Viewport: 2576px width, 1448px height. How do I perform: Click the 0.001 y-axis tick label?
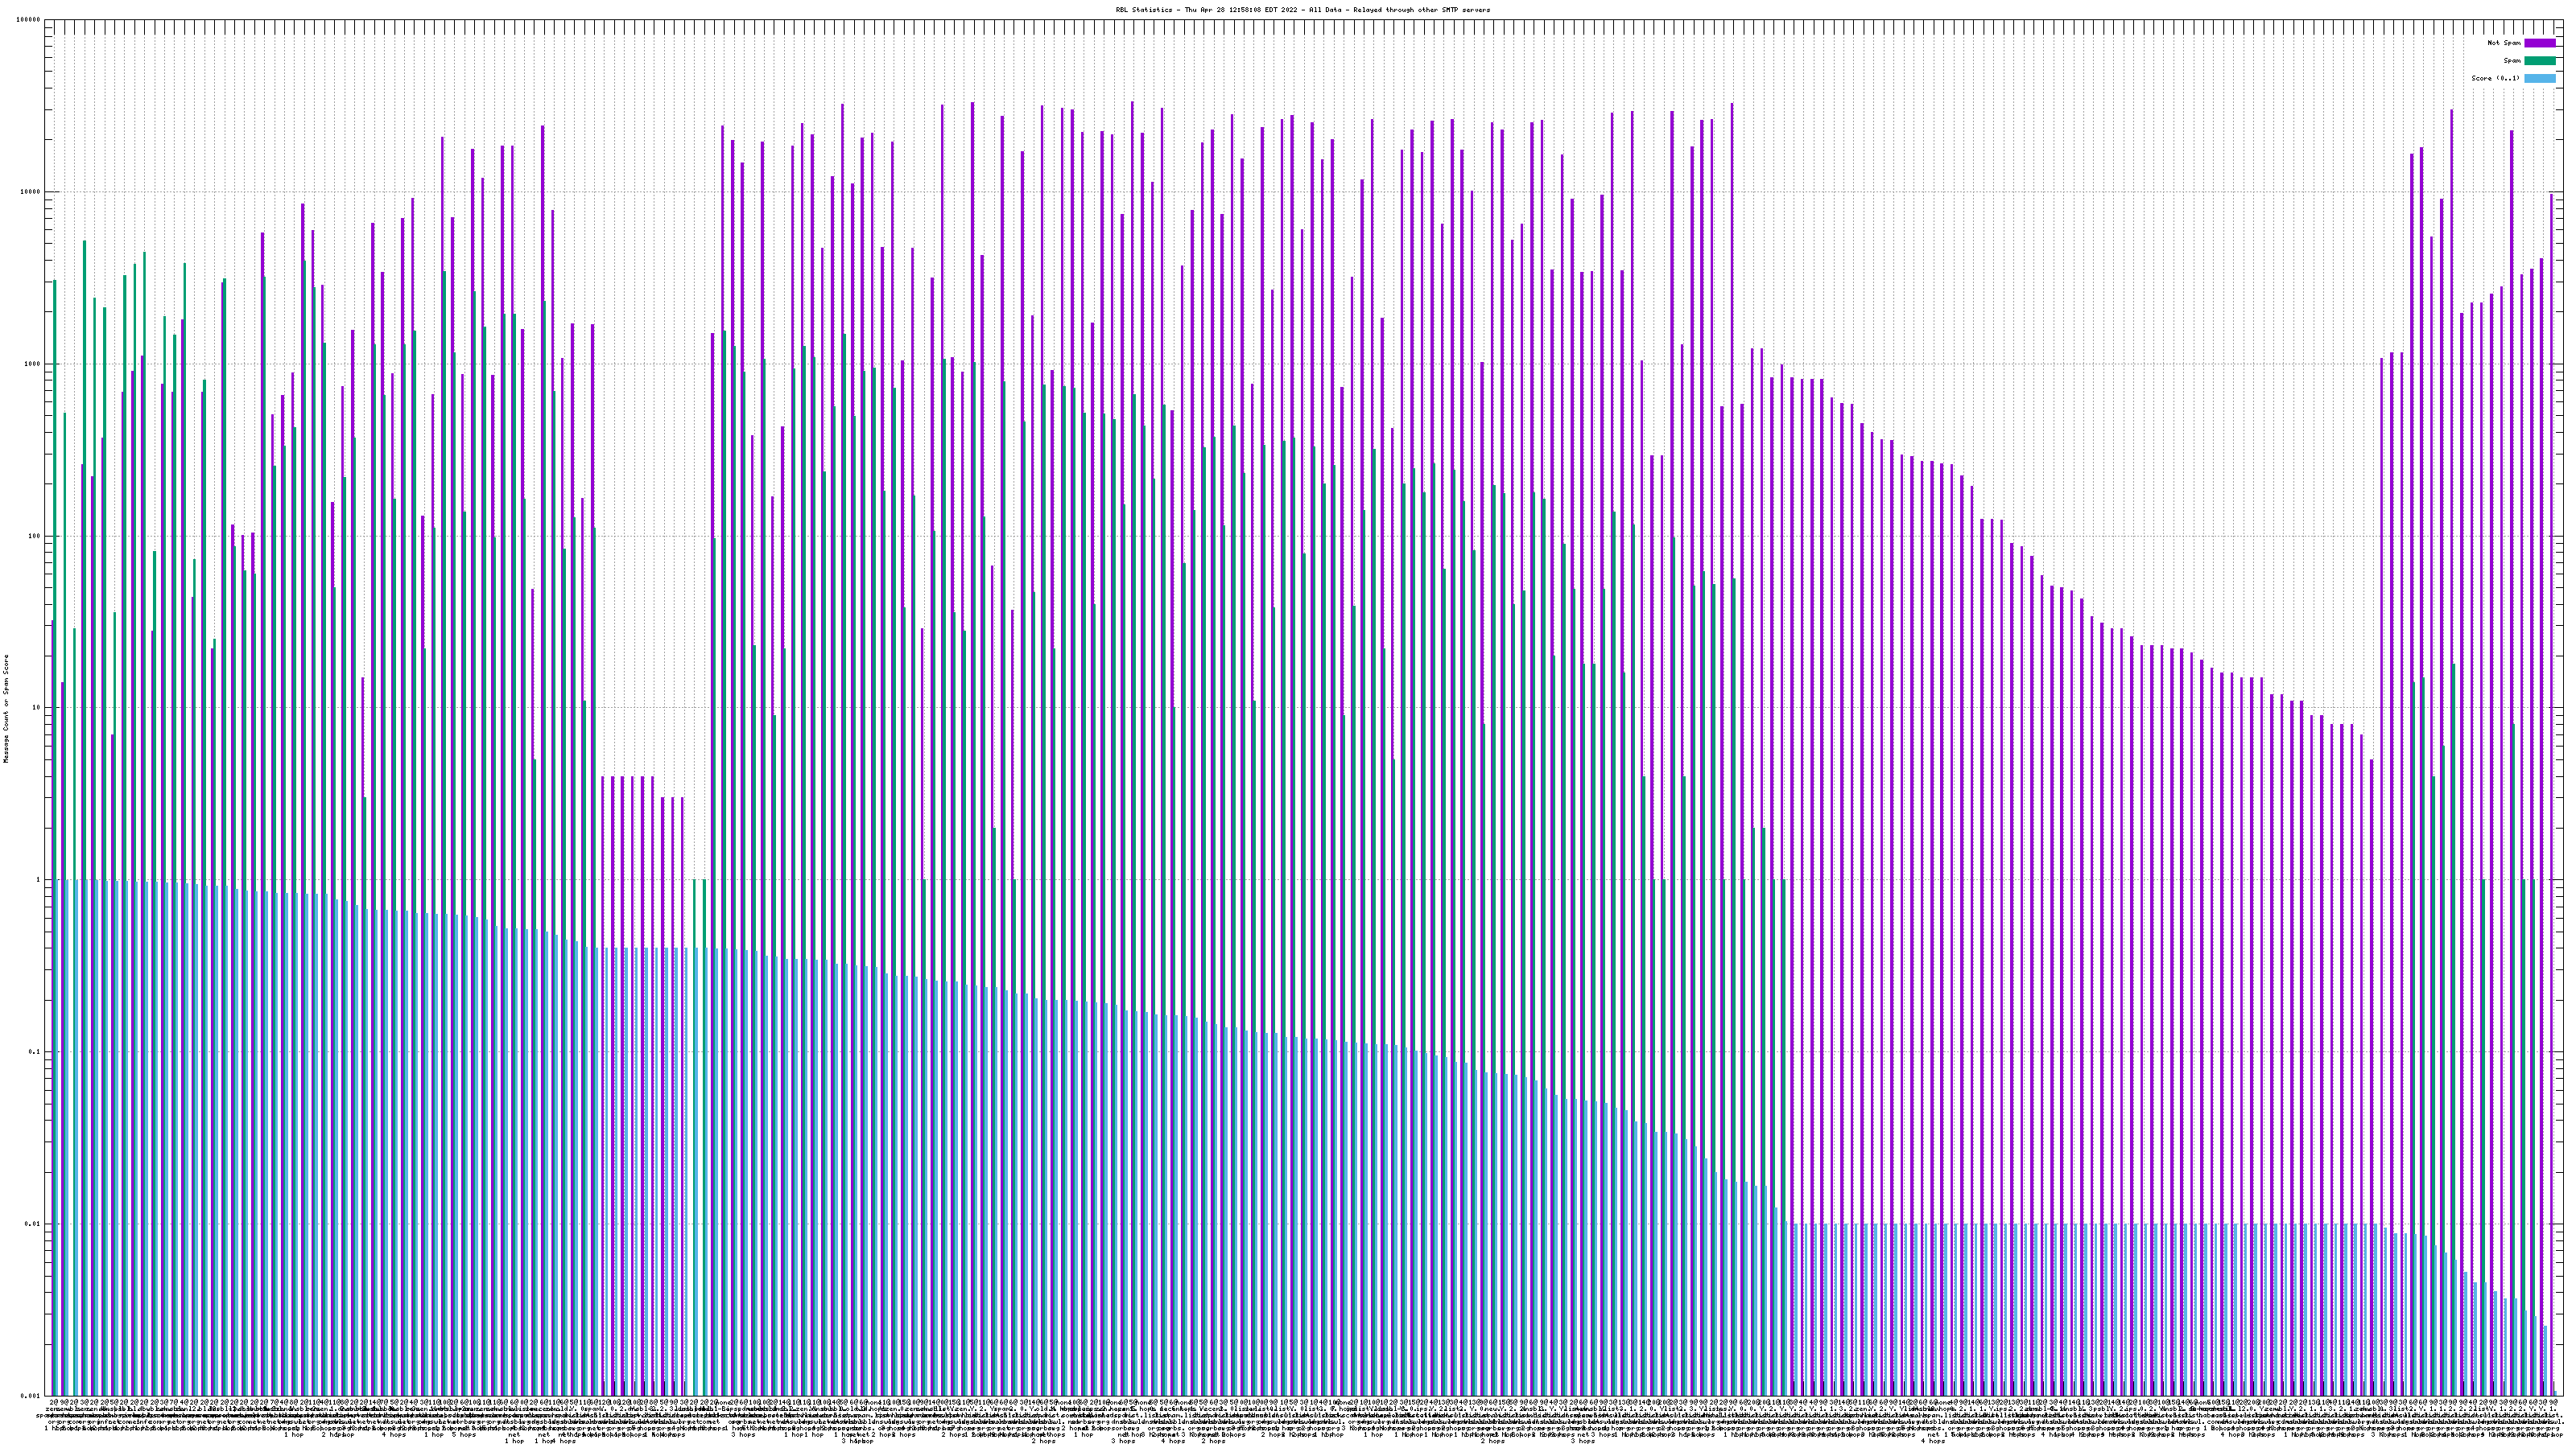31,1395
